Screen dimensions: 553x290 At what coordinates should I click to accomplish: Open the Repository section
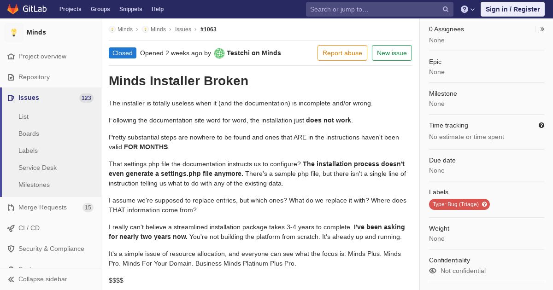coord(34,77)
